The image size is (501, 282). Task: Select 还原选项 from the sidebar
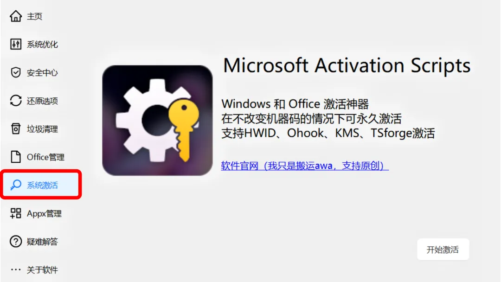[42, 101]
